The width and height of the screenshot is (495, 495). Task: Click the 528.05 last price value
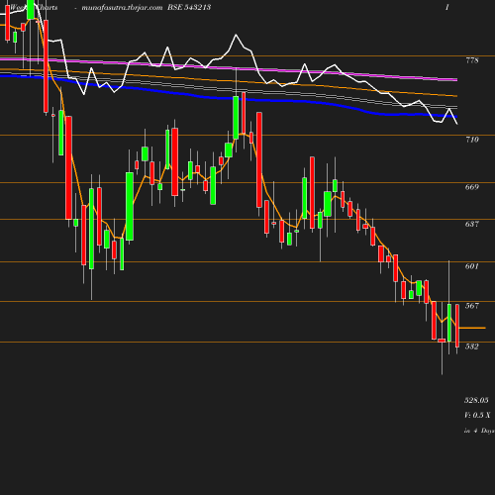[x=476, y=400]
